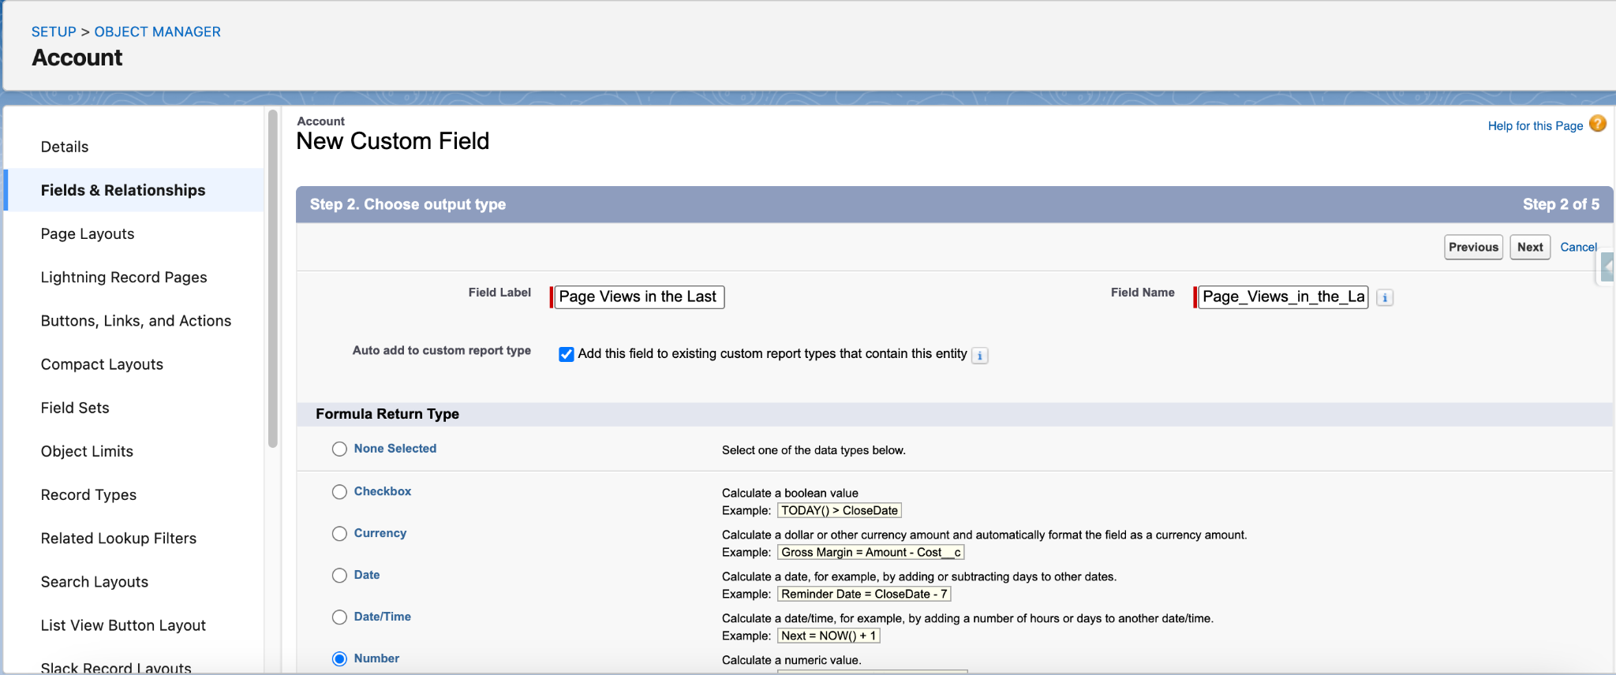The height and width of the screenshot is (675, 1616).
Task: Open Compact Layouts in sidebar
Action: point(102,364)
